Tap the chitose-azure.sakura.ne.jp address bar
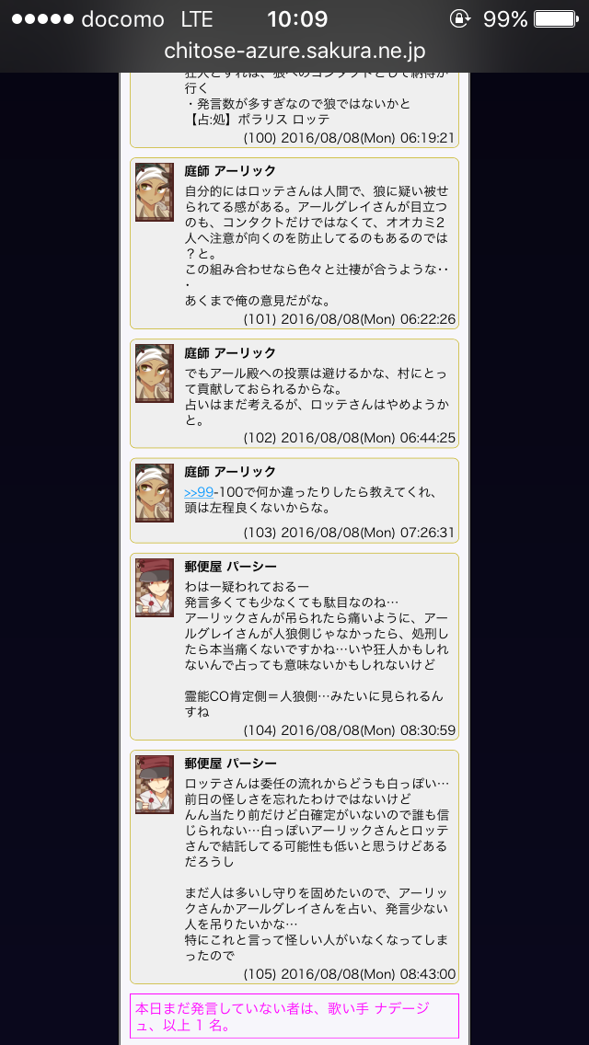This screenshot has width=589, height=1045. tap(294, 52)
